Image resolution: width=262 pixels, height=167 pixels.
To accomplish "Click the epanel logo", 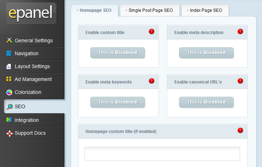I will point(31,13).
